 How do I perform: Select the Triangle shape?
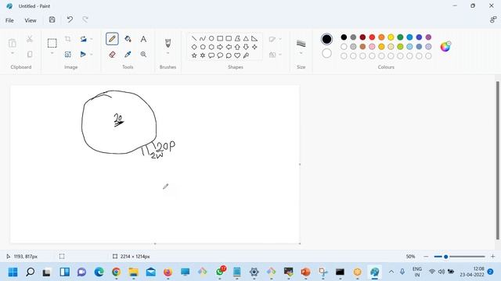coord(246,38)
